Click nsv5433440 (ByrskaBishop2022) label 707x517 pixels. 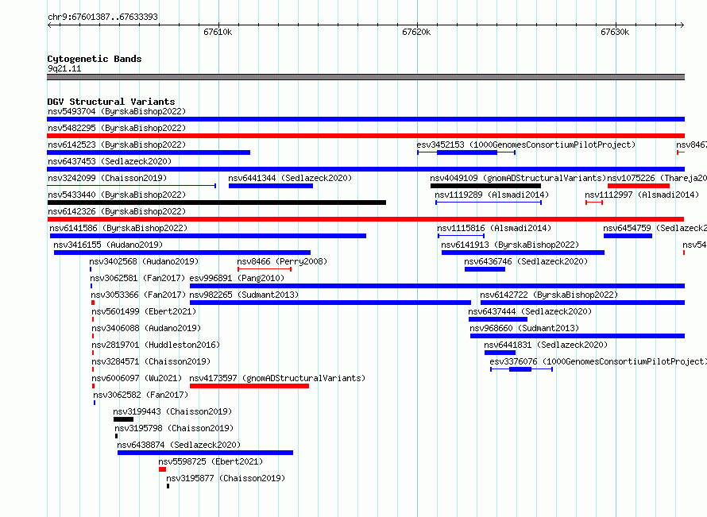click(117, 195)
